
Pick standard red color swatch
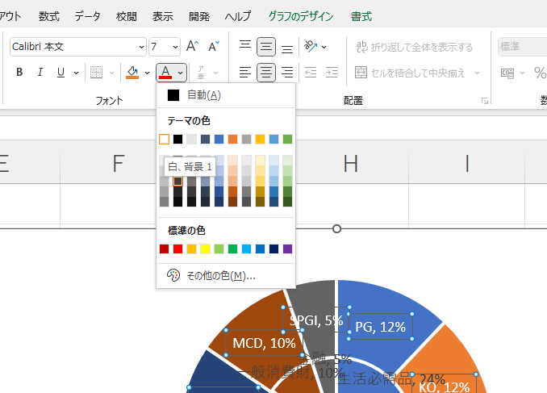click(x=178, y=249)
